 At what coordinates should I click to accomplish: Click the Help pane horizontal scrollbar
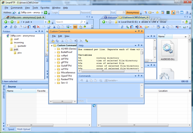[x=110, y=71]
